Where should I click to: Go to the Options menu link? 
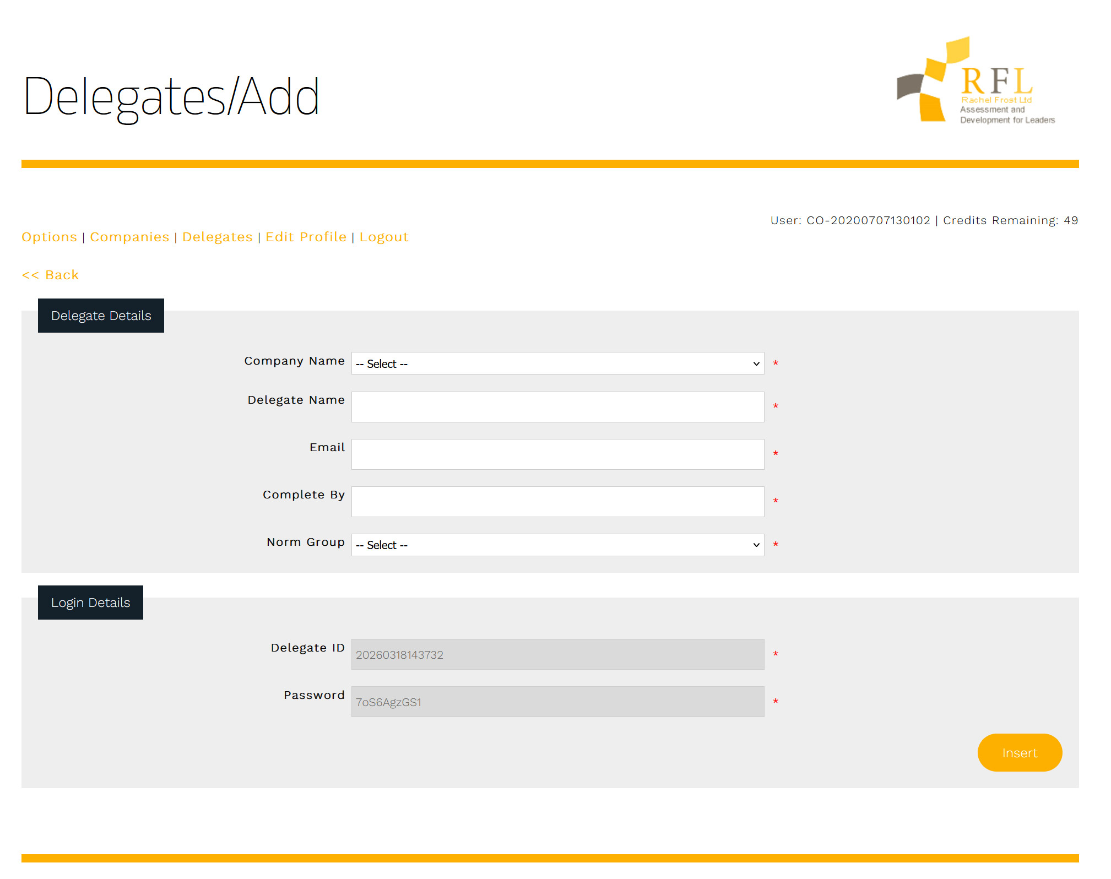[49, 237]
